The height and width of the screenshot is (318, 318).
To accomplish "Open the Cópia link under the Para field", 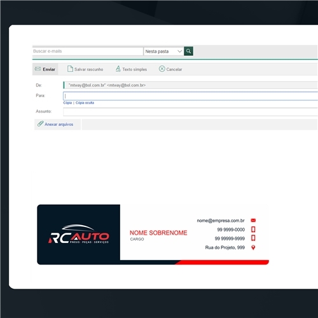I will pyautogui.click(x=67, y=103).
